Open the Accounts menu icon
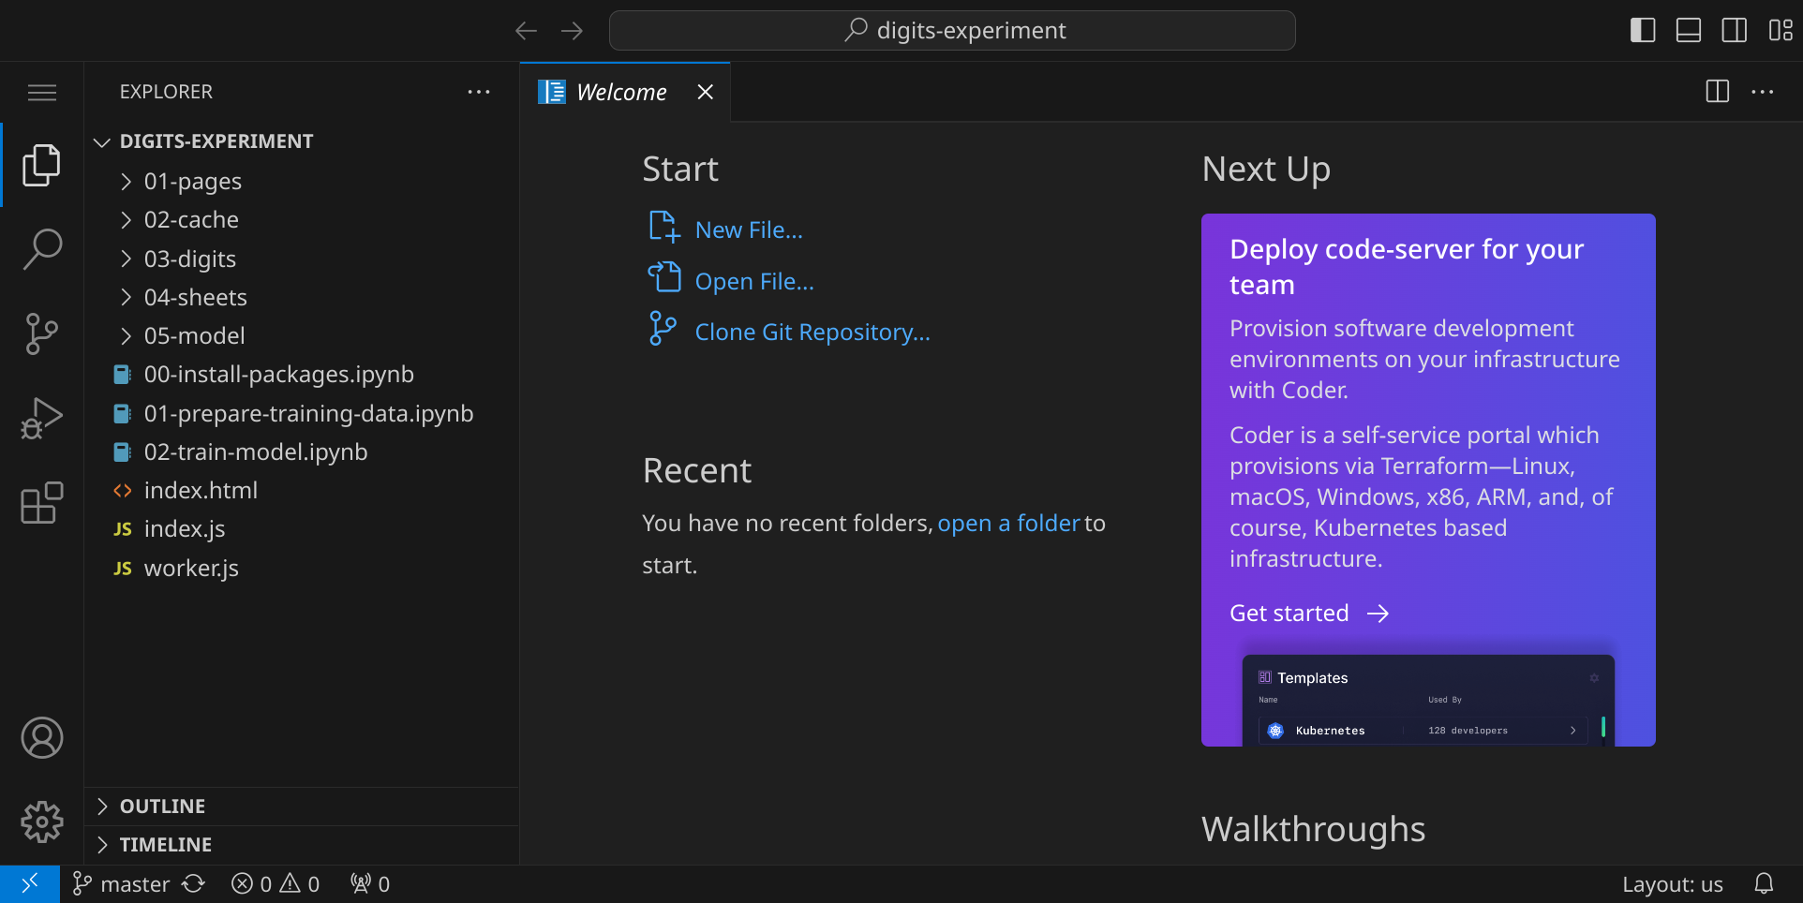 click(x=42, y=738)
